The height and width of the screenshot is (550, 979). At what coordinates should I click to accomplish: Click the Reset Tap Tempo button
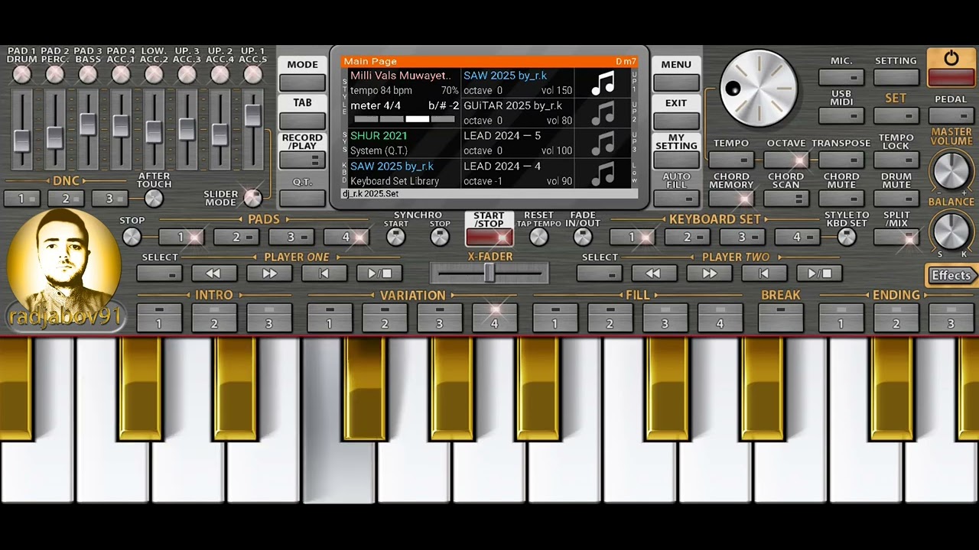click(x=538, y=237)
